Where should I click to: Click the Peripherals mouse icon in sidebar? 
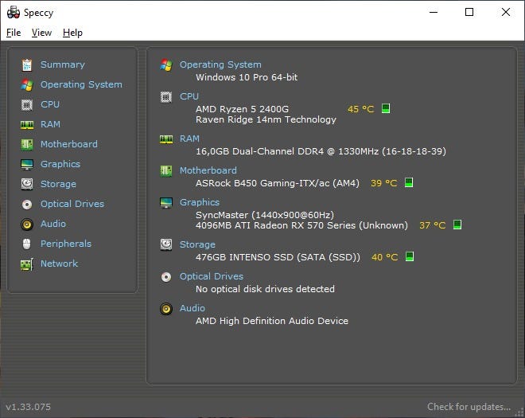[x=27, y=244]
